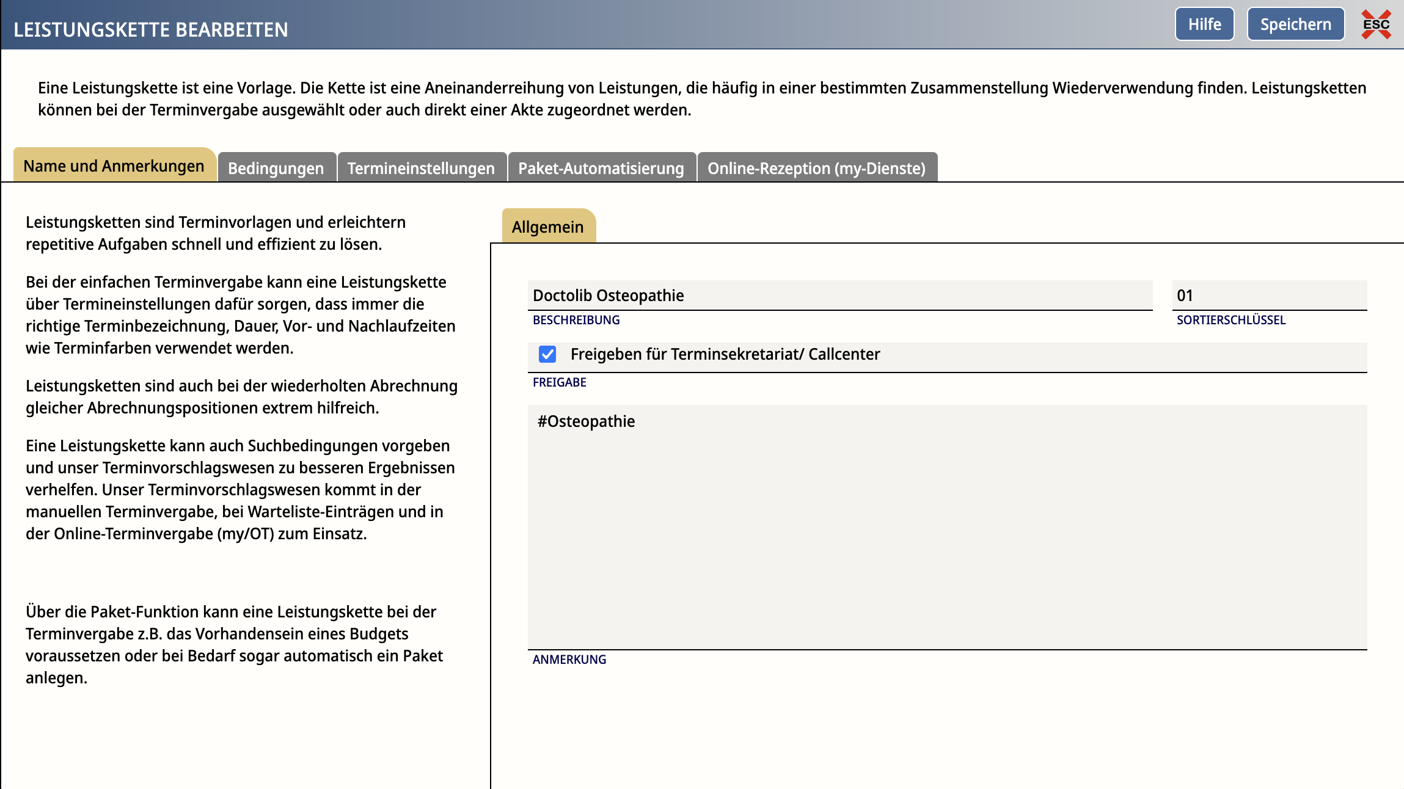
Task: Click the Leistungskette bearbeiten title header
Action: (x=151, y=29)
